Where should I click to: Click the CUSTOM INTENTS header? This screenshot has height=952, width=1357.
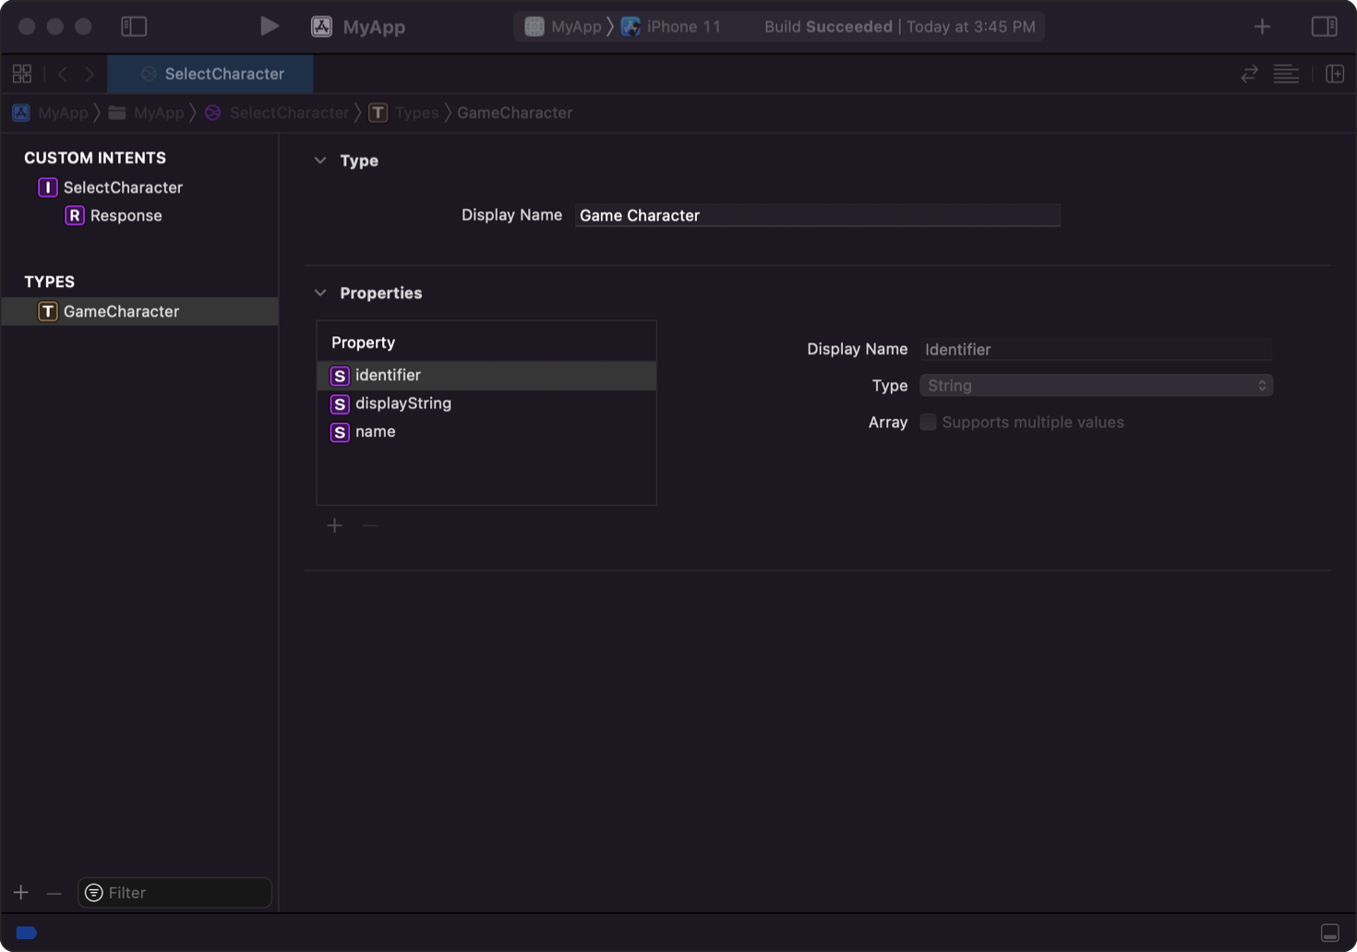click(95, 158)
